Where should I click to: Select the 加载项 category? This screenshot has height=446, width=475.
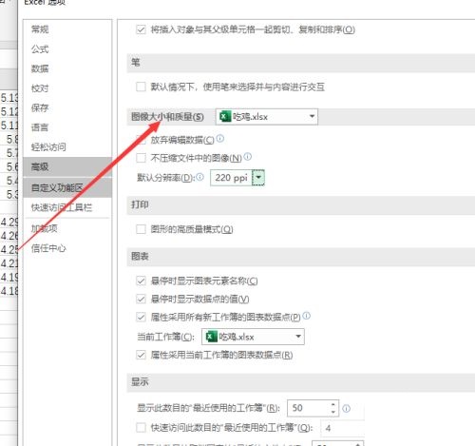pos(44,228)
